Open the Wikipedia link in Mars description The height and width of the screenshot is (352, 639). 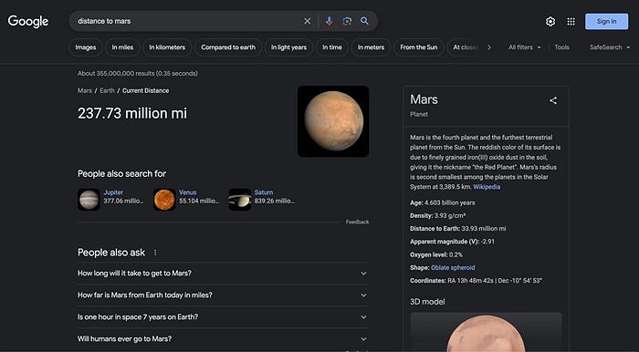click(487, 187)
